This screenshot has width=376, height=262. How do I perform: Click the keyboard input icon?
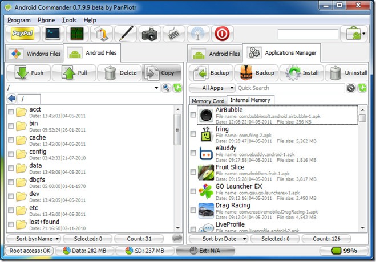174,34
